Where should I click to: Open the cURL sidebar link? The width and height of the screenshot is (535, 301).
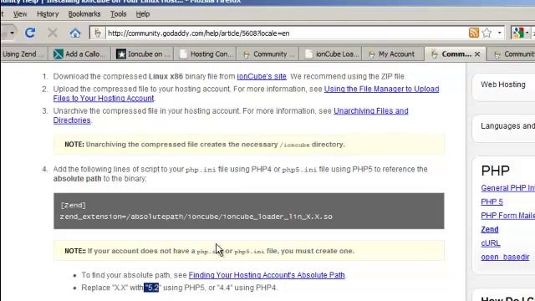coord(491,243)
